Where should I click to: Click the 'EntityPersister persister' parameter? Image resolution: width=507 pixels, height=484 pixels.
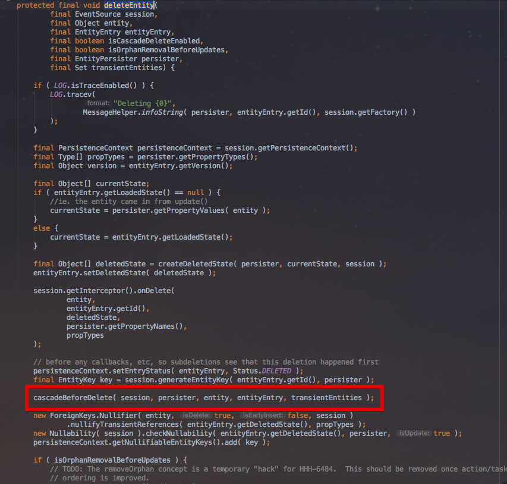point(127,58)
